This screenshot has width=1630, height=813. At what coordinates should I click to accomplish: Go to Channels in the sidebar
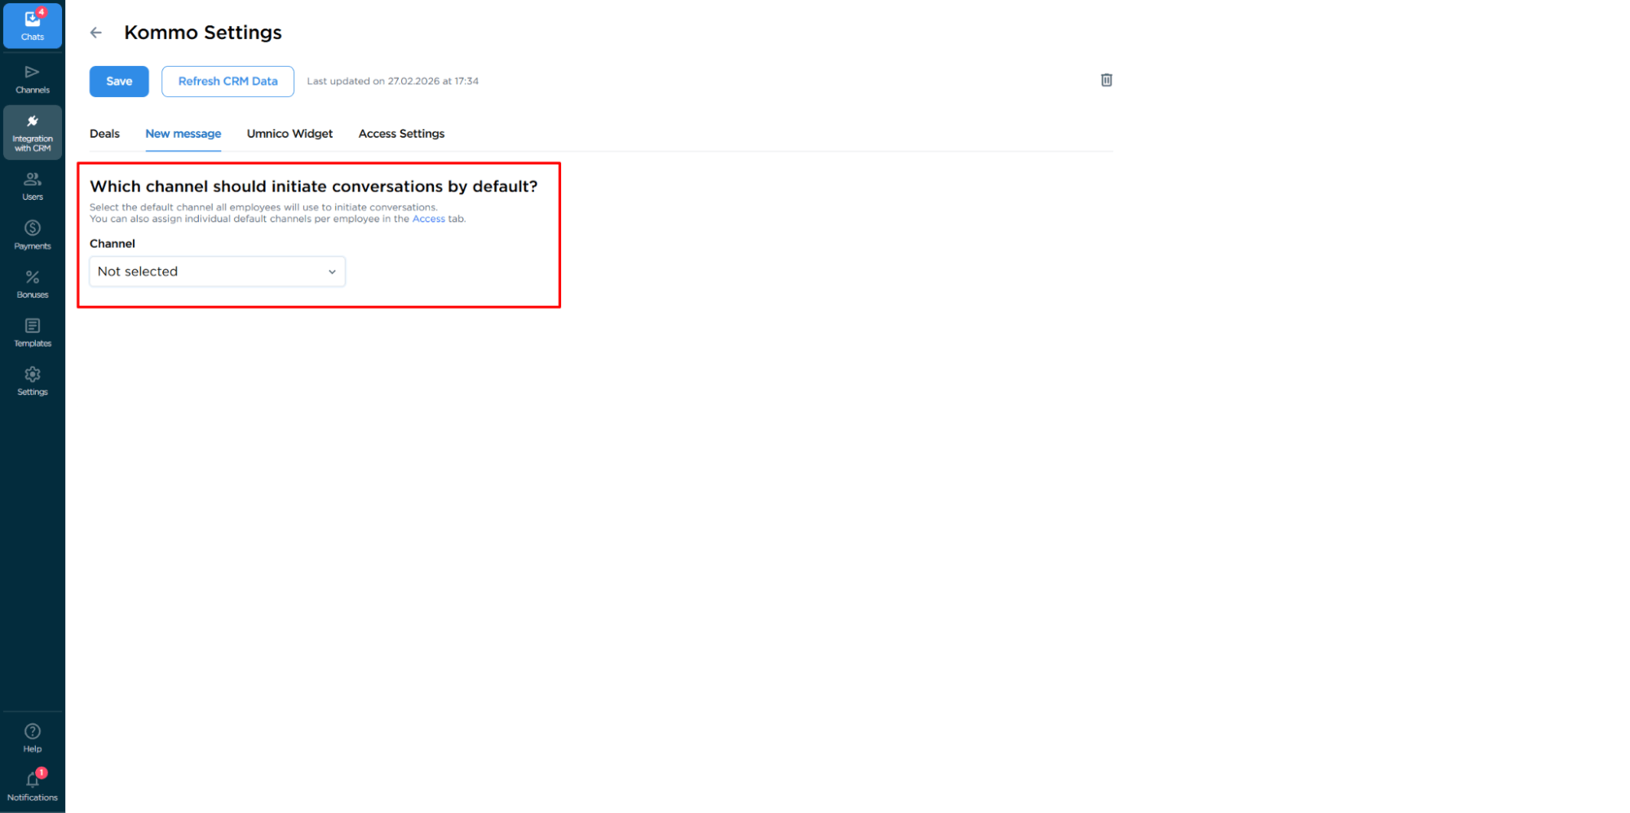33,79
